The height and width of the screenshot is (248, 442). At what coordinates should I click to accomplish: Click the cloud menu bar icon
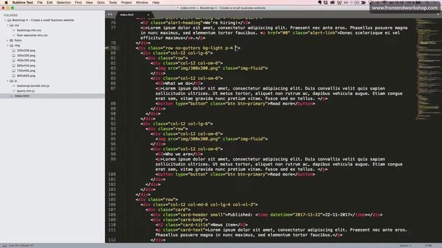coord(332,3)
